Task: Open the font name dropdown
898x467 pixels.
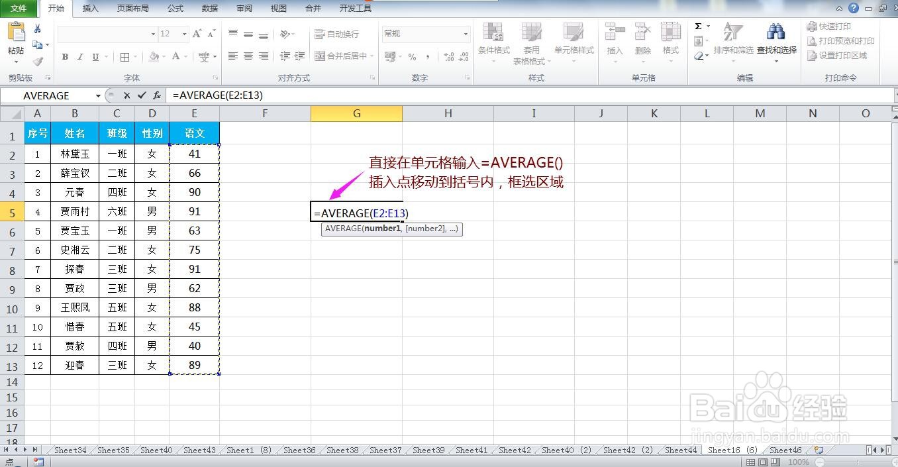Action: click(153, 34)
